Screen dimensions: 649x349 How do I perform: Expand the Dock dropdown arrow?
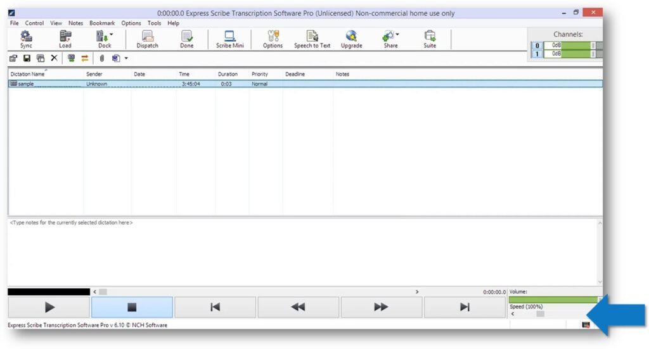point(112,35)
